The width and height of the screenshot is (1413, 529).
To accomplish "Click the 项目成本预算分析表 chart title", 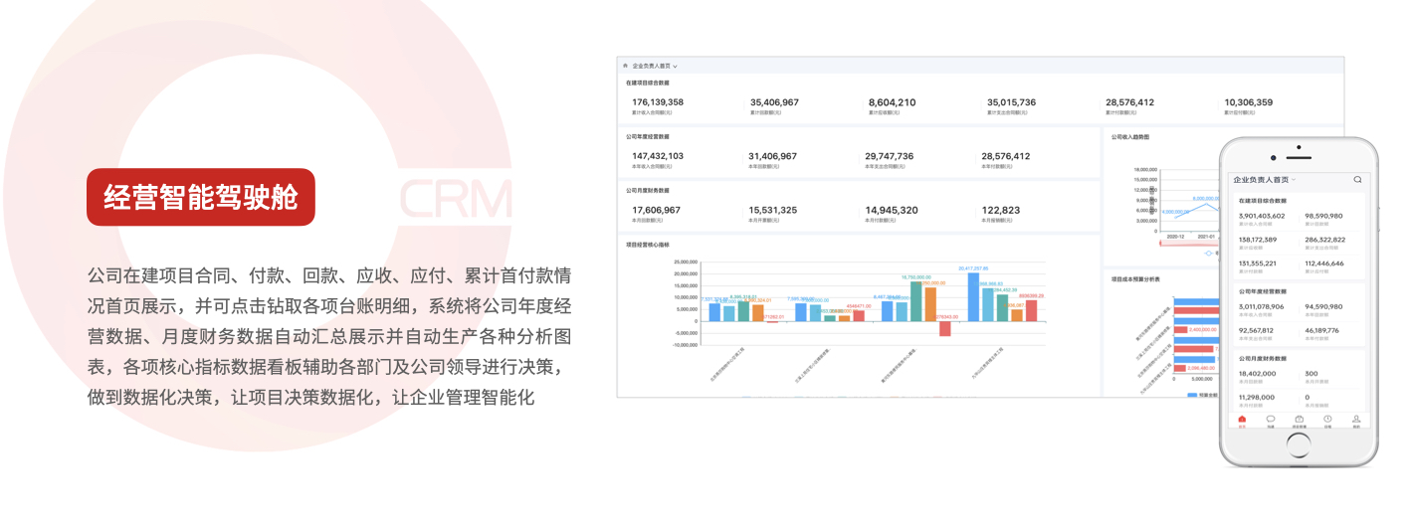I will (x=1135, y=279).
